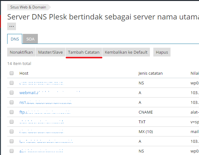Select the TXT record checkbox
Image resolution: width=199 pixels, height=155 pixels.
[12, 122]
